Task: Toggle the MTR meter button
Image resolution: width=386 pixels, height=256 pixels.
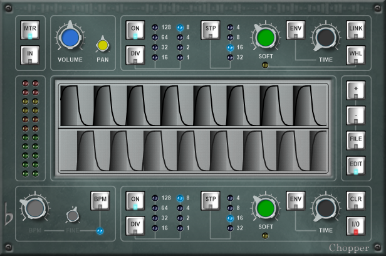Action: point(29,31)
